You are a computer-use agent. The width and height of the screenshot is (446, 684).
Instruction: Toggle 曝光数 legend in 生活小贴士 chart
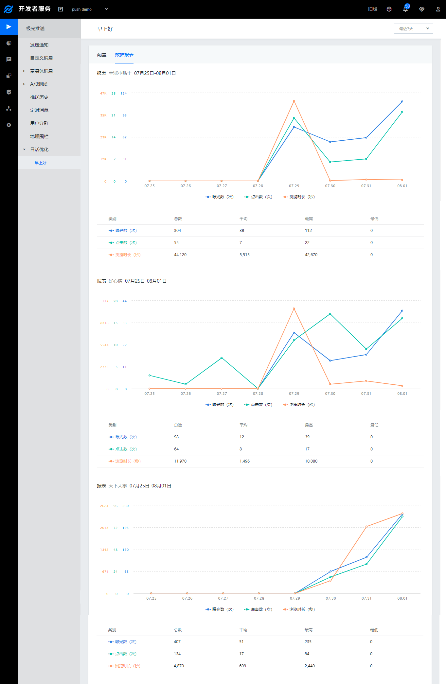[220, 197]
